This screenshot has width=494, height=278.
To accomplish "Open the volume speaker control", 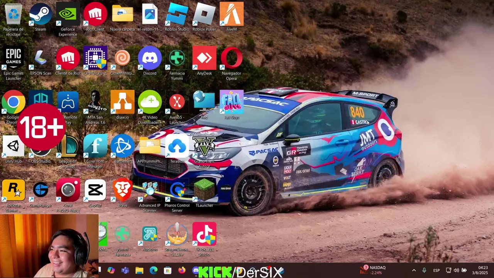I will point(456,270).
